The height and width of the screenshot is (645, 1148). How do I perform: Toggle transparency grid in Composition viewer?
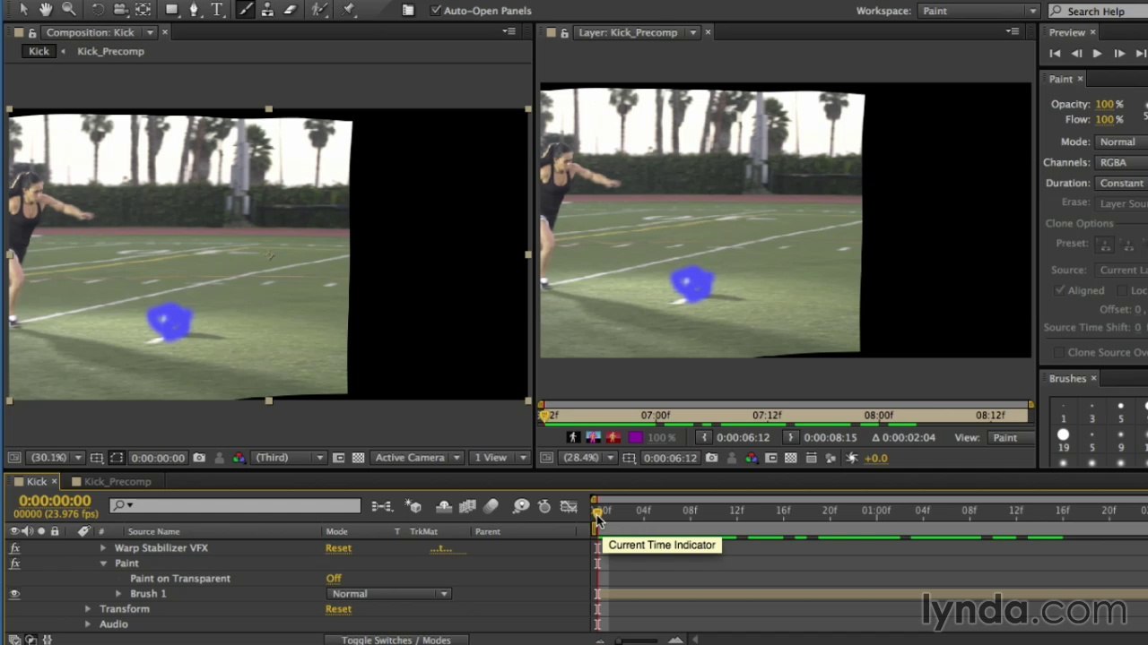coord(358,458)
